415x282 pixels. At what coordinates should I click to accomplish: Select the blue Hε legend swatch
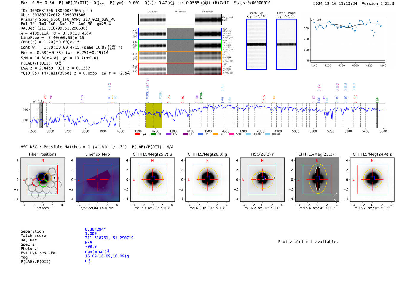pos(200,134)
